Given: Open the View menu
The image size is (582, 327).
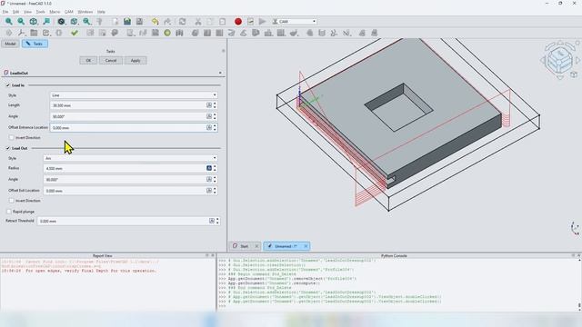Looking at the screenshot, I should (x=28, y=12).
